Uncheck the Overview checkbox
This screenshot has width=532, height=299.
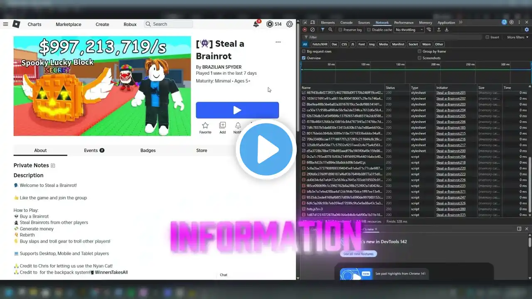click(304, 58)
